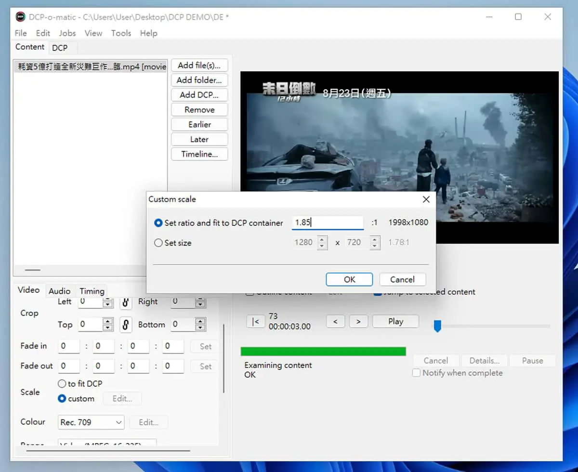Switch to the Audio tab
The height and width of the screenshot is (472, 578).
60,291
